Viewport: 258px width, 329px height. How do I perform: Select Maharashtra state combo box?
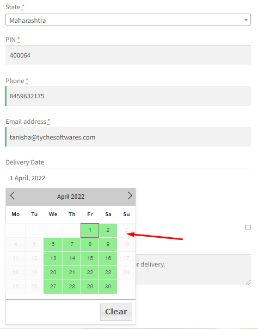(128, 20)
